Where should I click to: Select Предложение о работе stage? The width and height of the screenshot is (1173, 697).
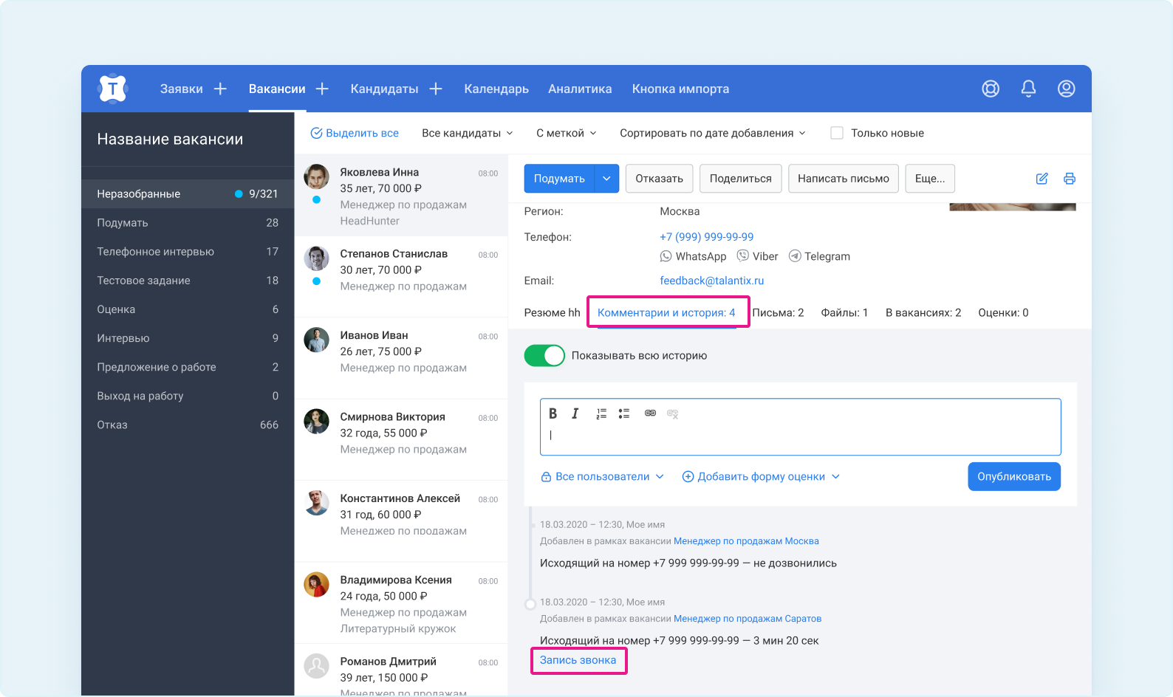click(x=188, y=367)
